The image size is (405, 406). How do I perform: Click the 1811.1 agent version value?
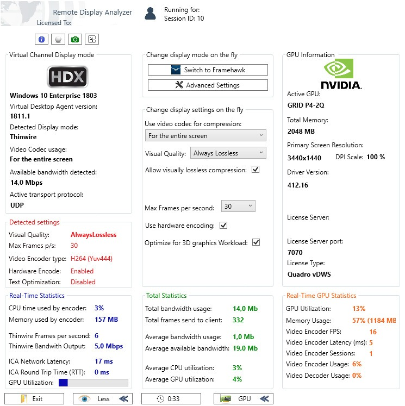[x=20, y=116]
